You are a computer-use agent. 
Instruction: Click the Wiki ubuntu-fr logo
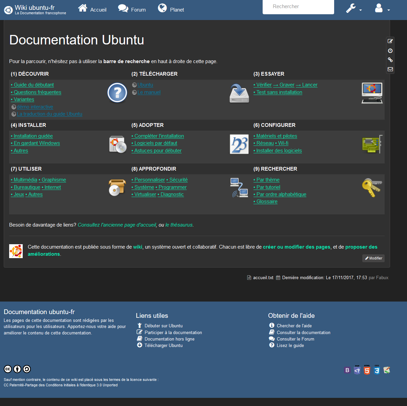pyautogui.click(x=8, y=10)
